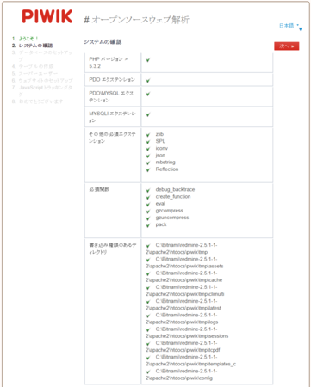311x387 pixels.
Task: Click check mark for PDO\MYSQL row
Action: [x=148, y=95]
